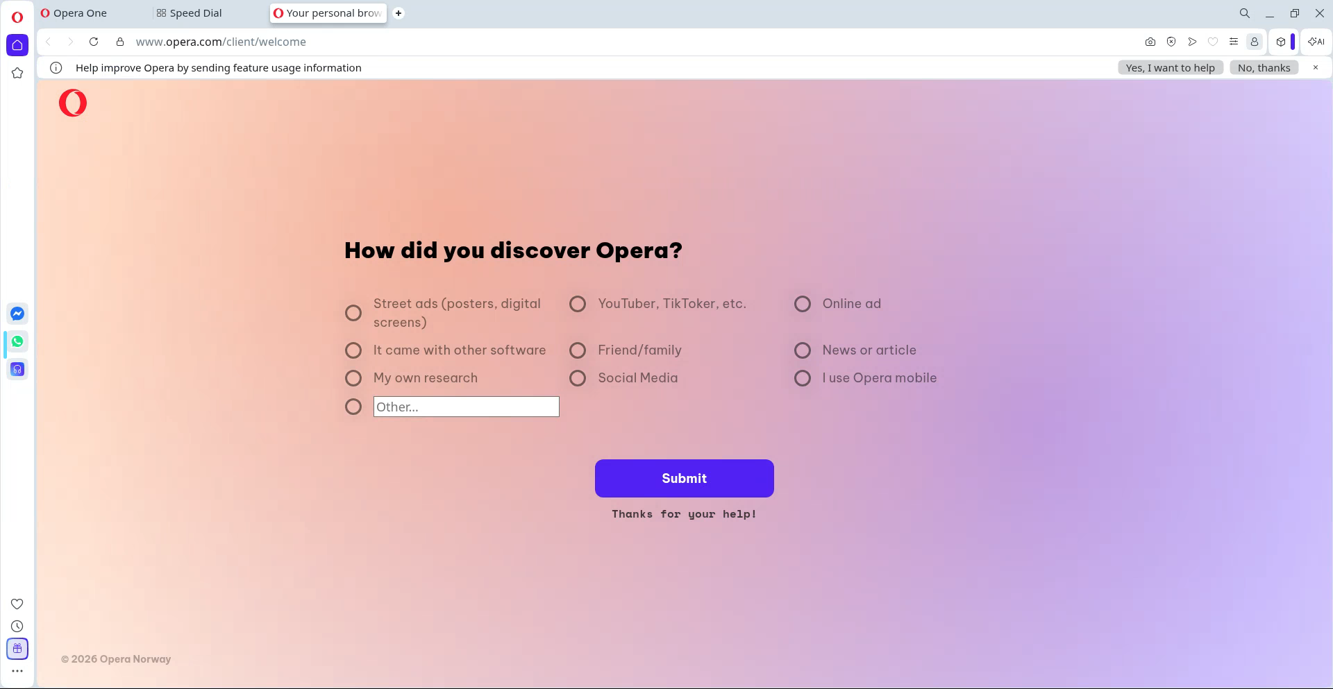Open the profile account icon
The height and width of the screenshot is (689, 1333).
pyautogui.click(x=1255, y=42)
